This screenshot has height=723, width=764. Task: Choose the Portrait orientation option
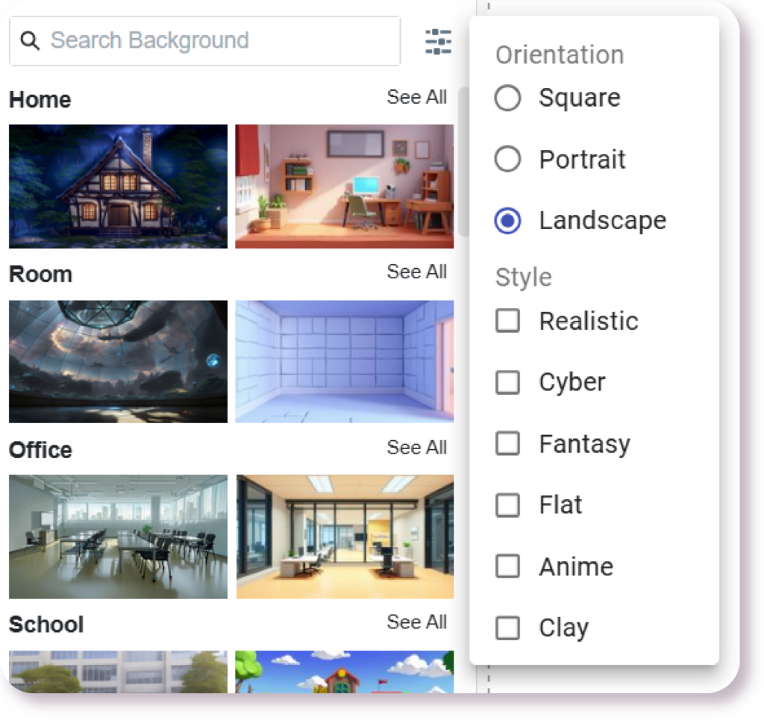click(x=508, y=159)
